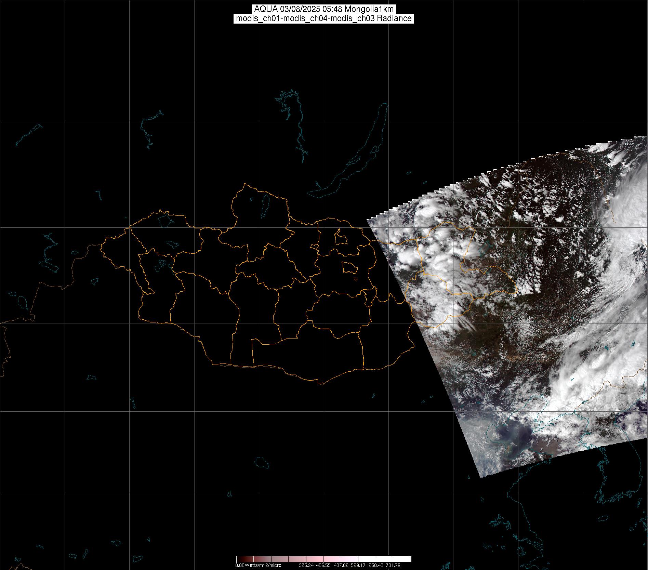The width and height of the screenshot is (648, 570).
Task: Click the 325.24 colorbar value label
Action: pyautogui.click(x=306, y=565)
